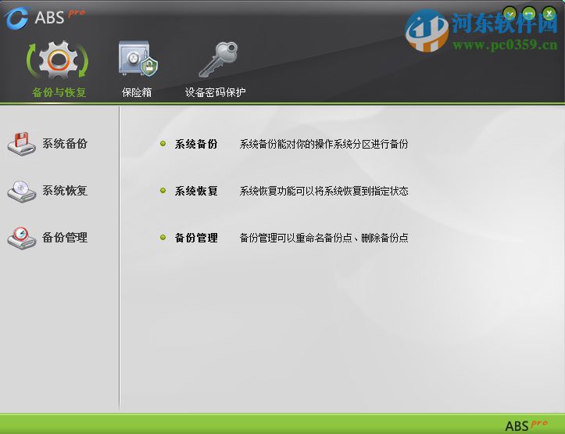Viewport: 565px width, 434px height.
Task: Click the green bullet beside 系统备份
Action: [163, 143]
